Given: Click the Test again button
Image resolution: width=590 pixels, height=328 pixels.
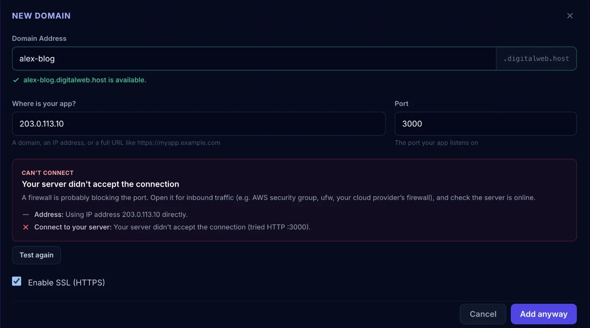Looking at the screenshot, I should [36, 255].
